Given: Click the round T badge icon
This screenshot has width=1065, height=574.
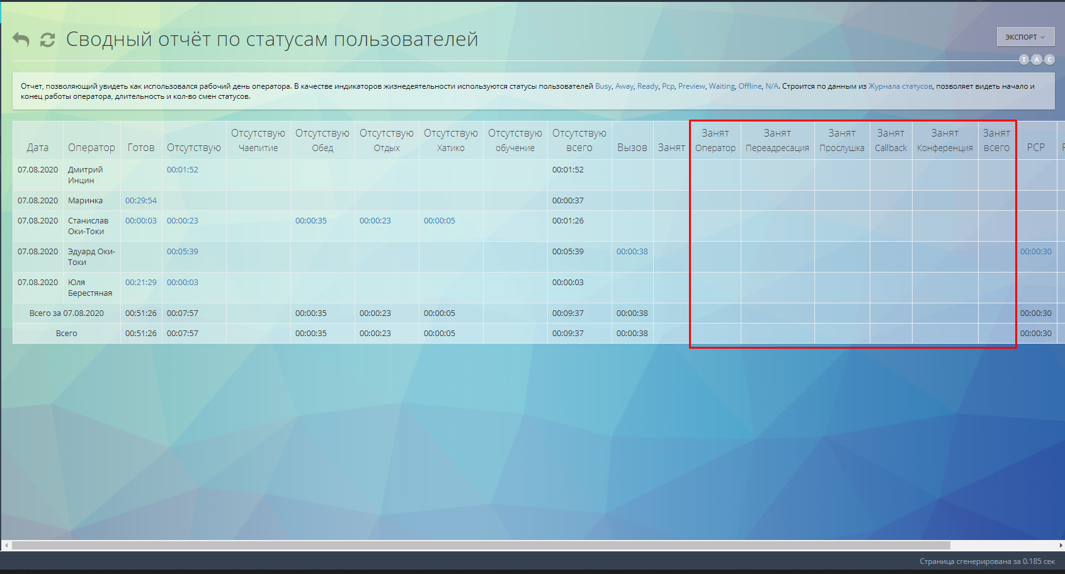Looking at the screenshot, I should [1024, 60].
